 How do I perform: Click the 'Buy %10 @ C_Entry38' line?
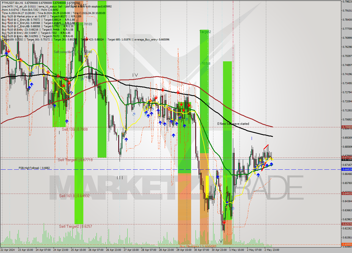(38, 20)
